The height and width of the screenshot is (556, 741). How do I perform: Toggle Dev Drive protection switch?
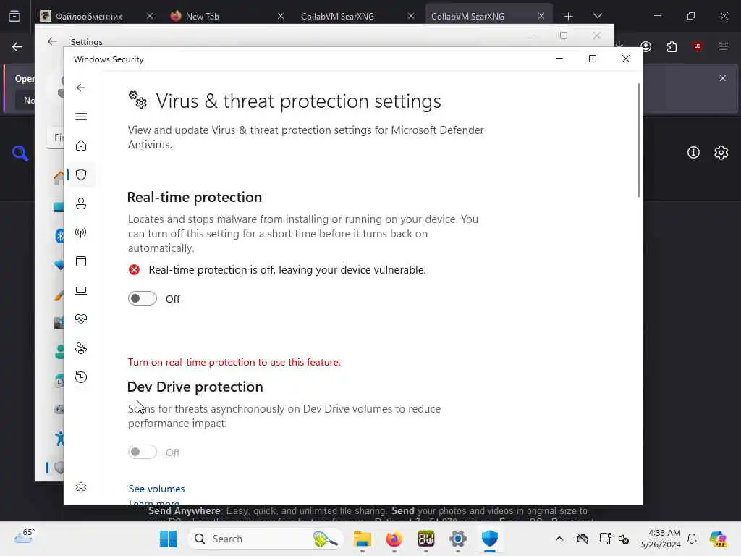[143, 452]
